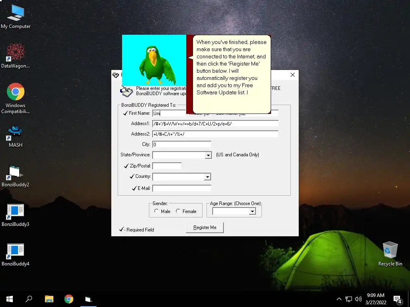The image size is (410, 307).
Task: Open Chrome from the taskbar
Action: [69, 299]
